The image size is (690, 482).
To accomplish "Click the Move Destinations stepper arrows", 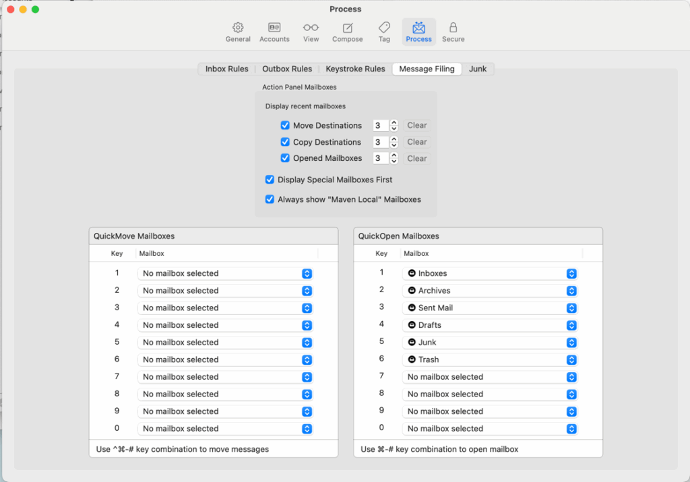I will click(x=394, y=125).
